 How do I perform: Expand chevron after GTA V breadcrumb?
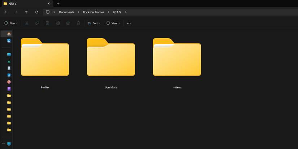tap(126, 12)
